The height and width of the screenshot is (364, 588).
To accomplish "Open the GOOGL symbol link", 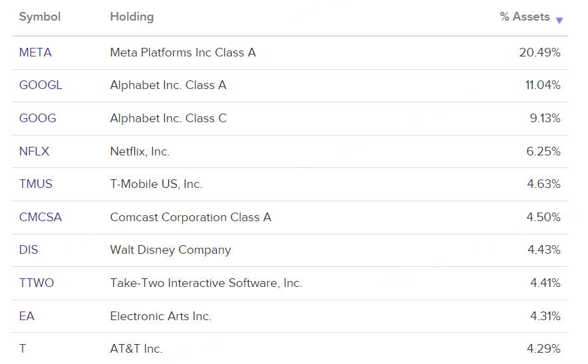I will tap(41, 85).
